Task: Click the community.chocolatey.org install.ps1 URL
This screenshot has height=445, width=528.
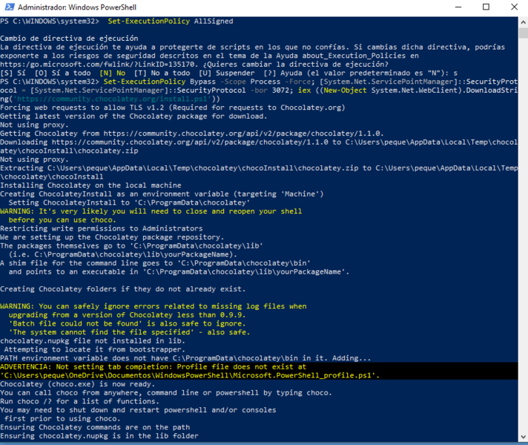Action: pos(113,99)
